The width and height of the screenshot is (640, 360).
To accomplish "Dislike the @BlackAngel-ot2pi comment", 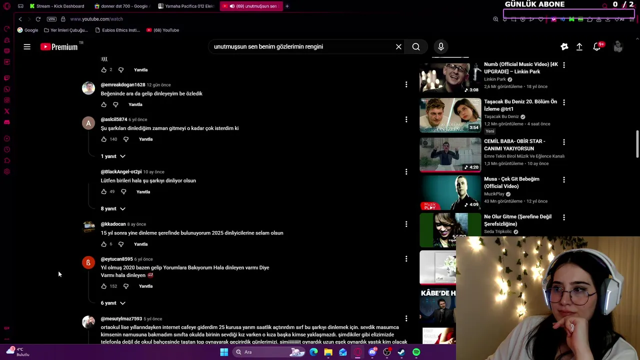I will (x=123, y=191).
